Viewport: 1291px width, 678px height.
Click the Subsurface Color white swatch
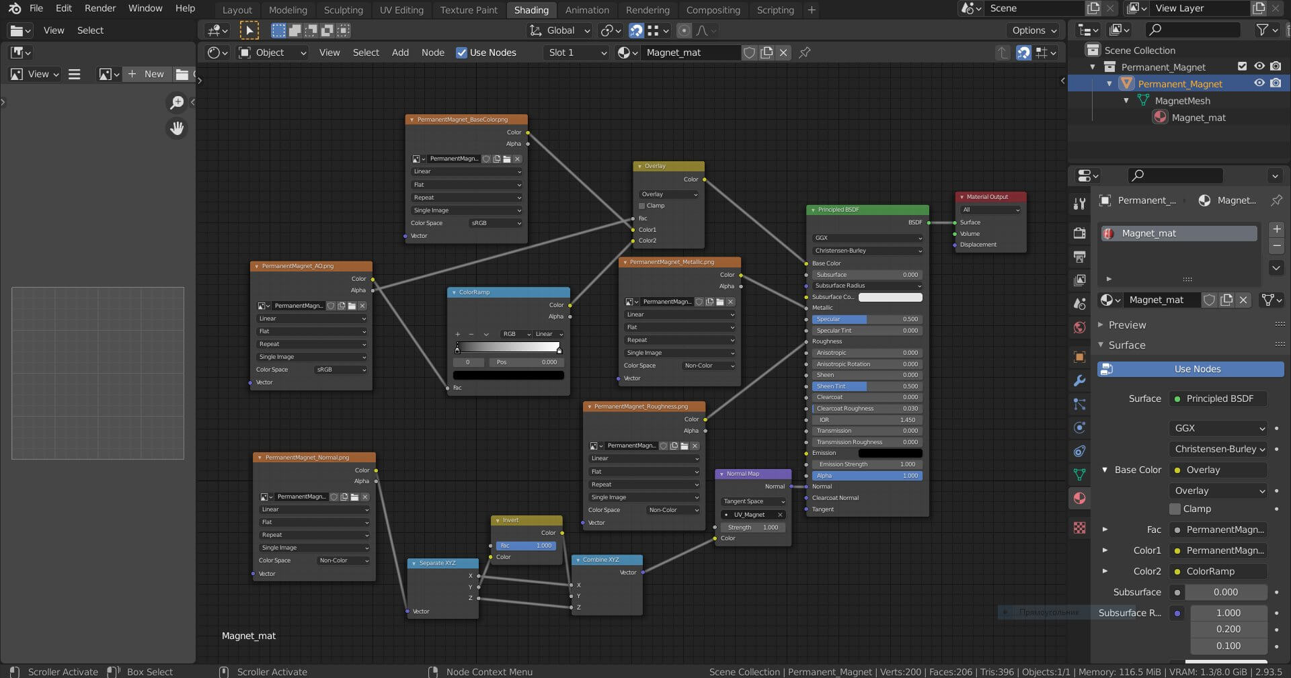(890, 297)
